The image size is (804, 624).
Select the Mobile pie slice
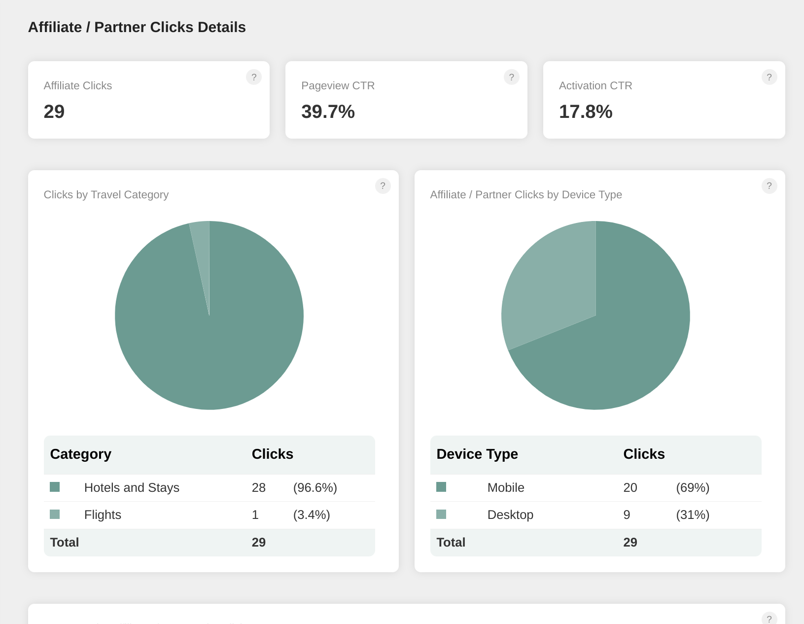pyautogui.click(x=636, y=335)
